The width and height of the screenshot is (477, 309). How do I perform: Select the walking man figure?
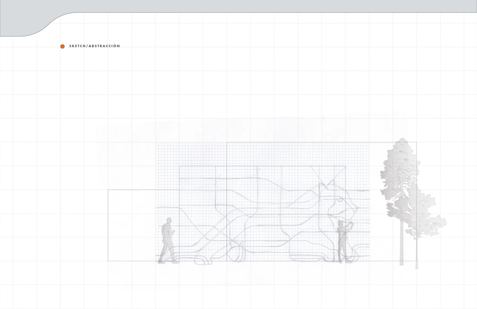(169, 241)
